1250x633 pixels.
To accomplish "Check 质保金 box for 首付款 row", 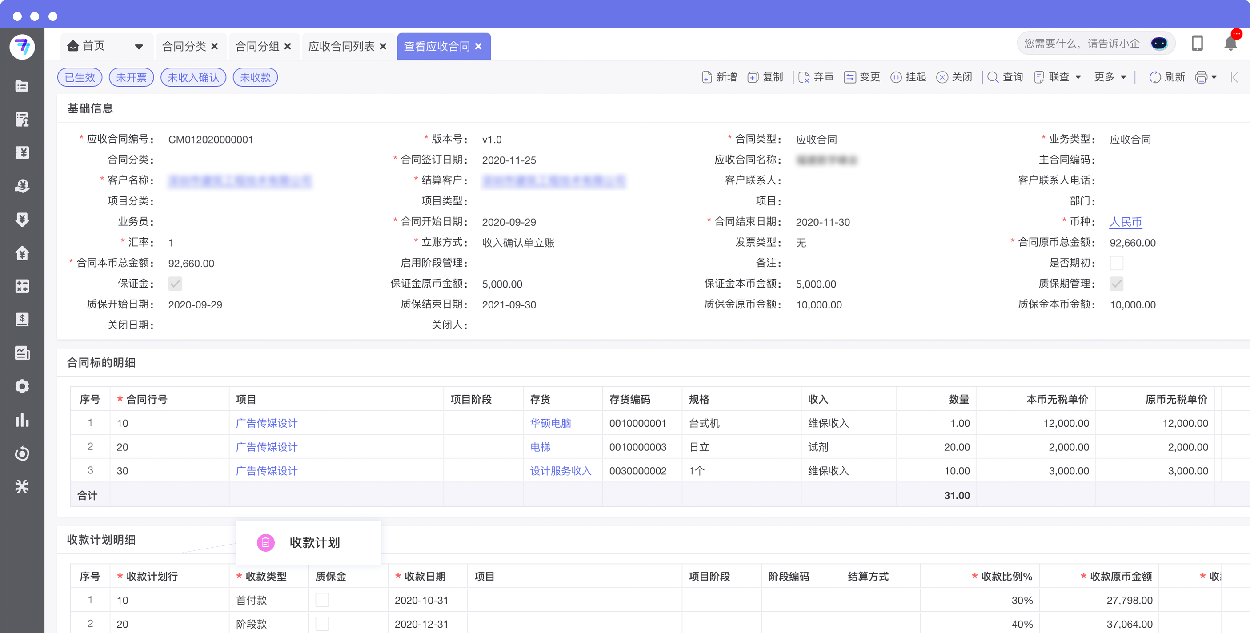I will coord(322,600).
